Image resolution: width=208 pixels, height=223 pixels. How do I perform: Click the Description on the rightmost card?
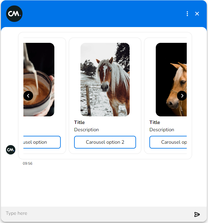(x=162, y=130)
